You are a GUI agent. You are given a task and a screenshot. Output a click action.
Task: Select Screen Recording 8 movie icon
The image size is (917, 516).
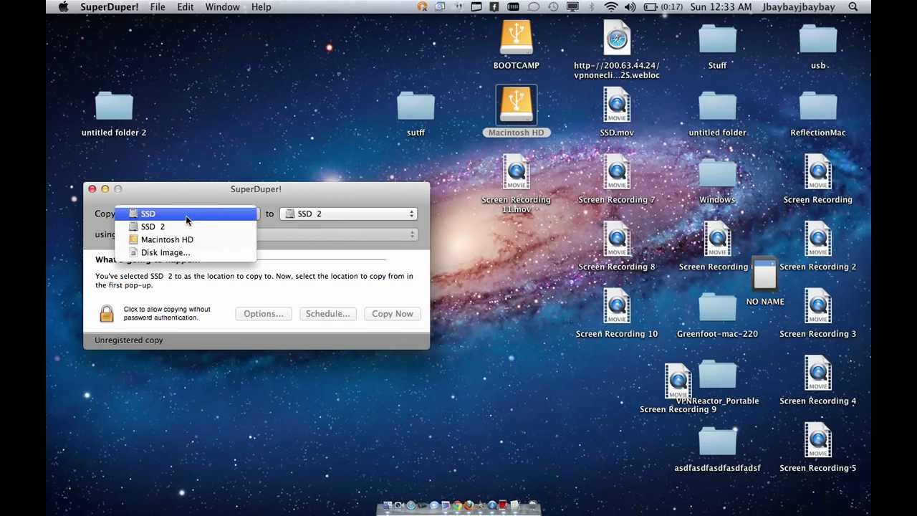616,239
